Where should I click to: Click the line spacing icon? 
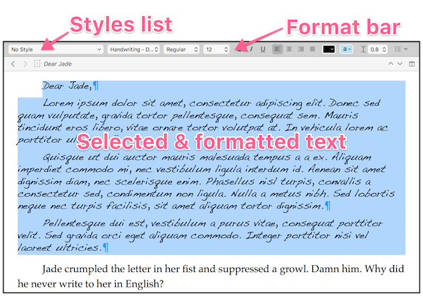(363, 49)
